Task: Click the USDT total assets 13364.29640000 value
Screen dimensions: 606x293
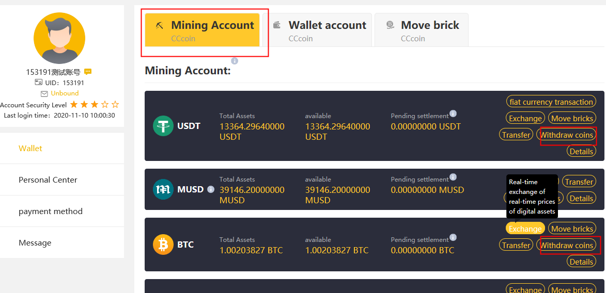Action: point(252,132)
